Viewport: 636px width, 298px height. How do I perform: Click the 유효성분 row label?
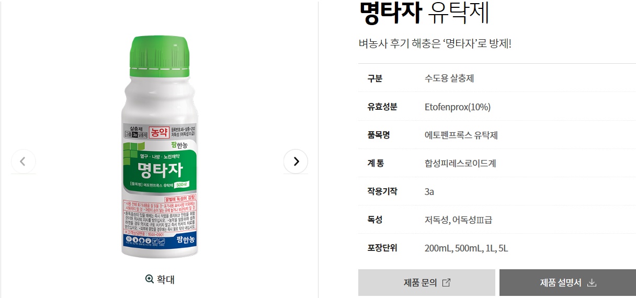click(382, 107)
